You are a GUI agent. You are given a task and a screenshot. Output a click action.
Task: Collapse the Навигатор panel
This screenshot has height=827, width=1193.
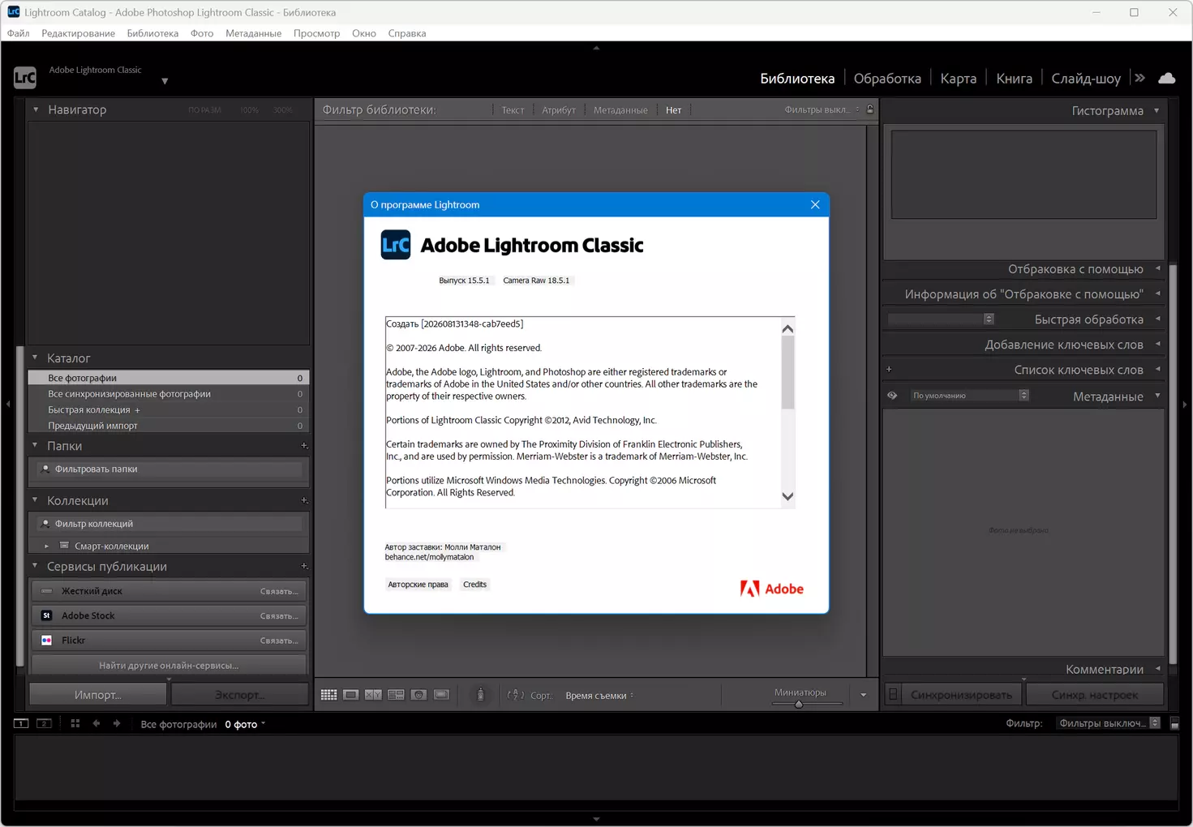pyautogui.click(x=36, y=109)
